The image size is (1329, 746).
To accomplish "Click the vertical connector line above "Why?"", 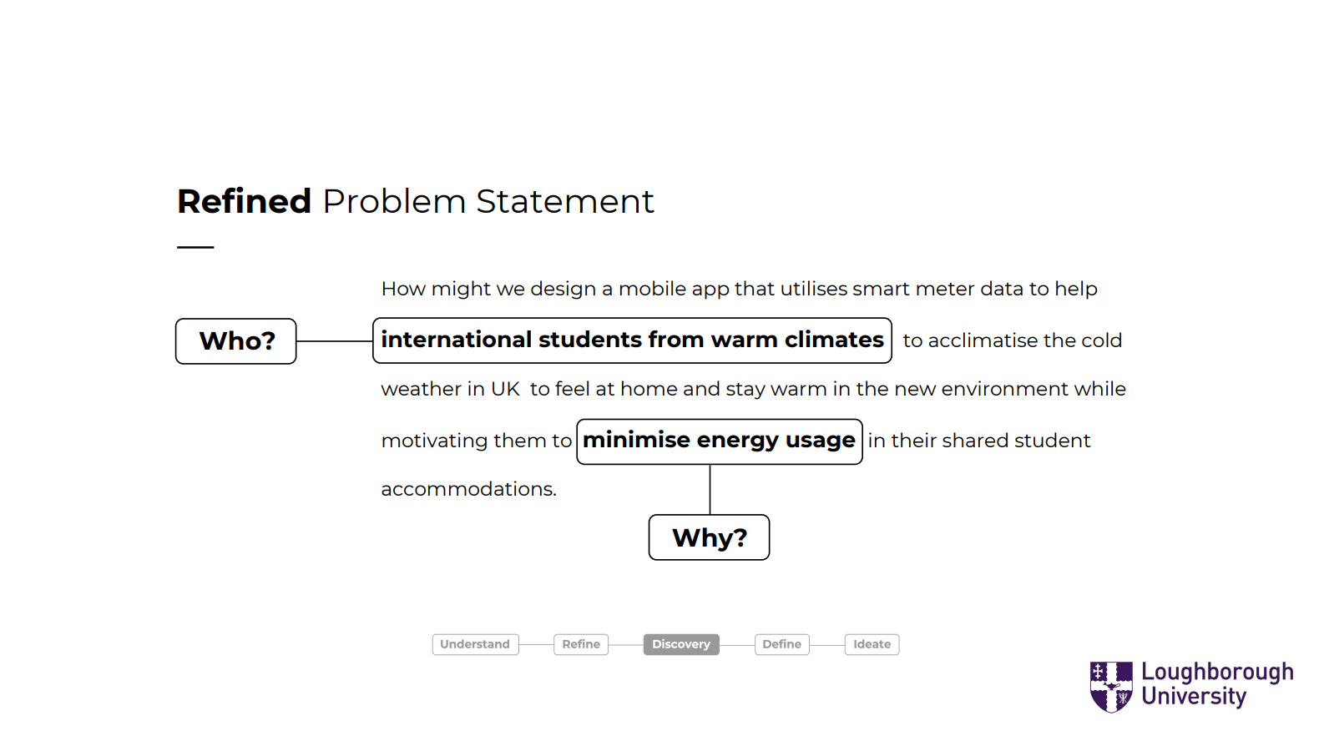I will (x=710, y=490).
